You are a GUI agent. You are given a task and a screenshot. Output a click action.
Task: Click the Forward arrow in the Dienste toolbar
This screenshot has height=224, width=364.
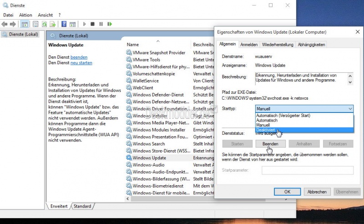(x=13, y=24)
